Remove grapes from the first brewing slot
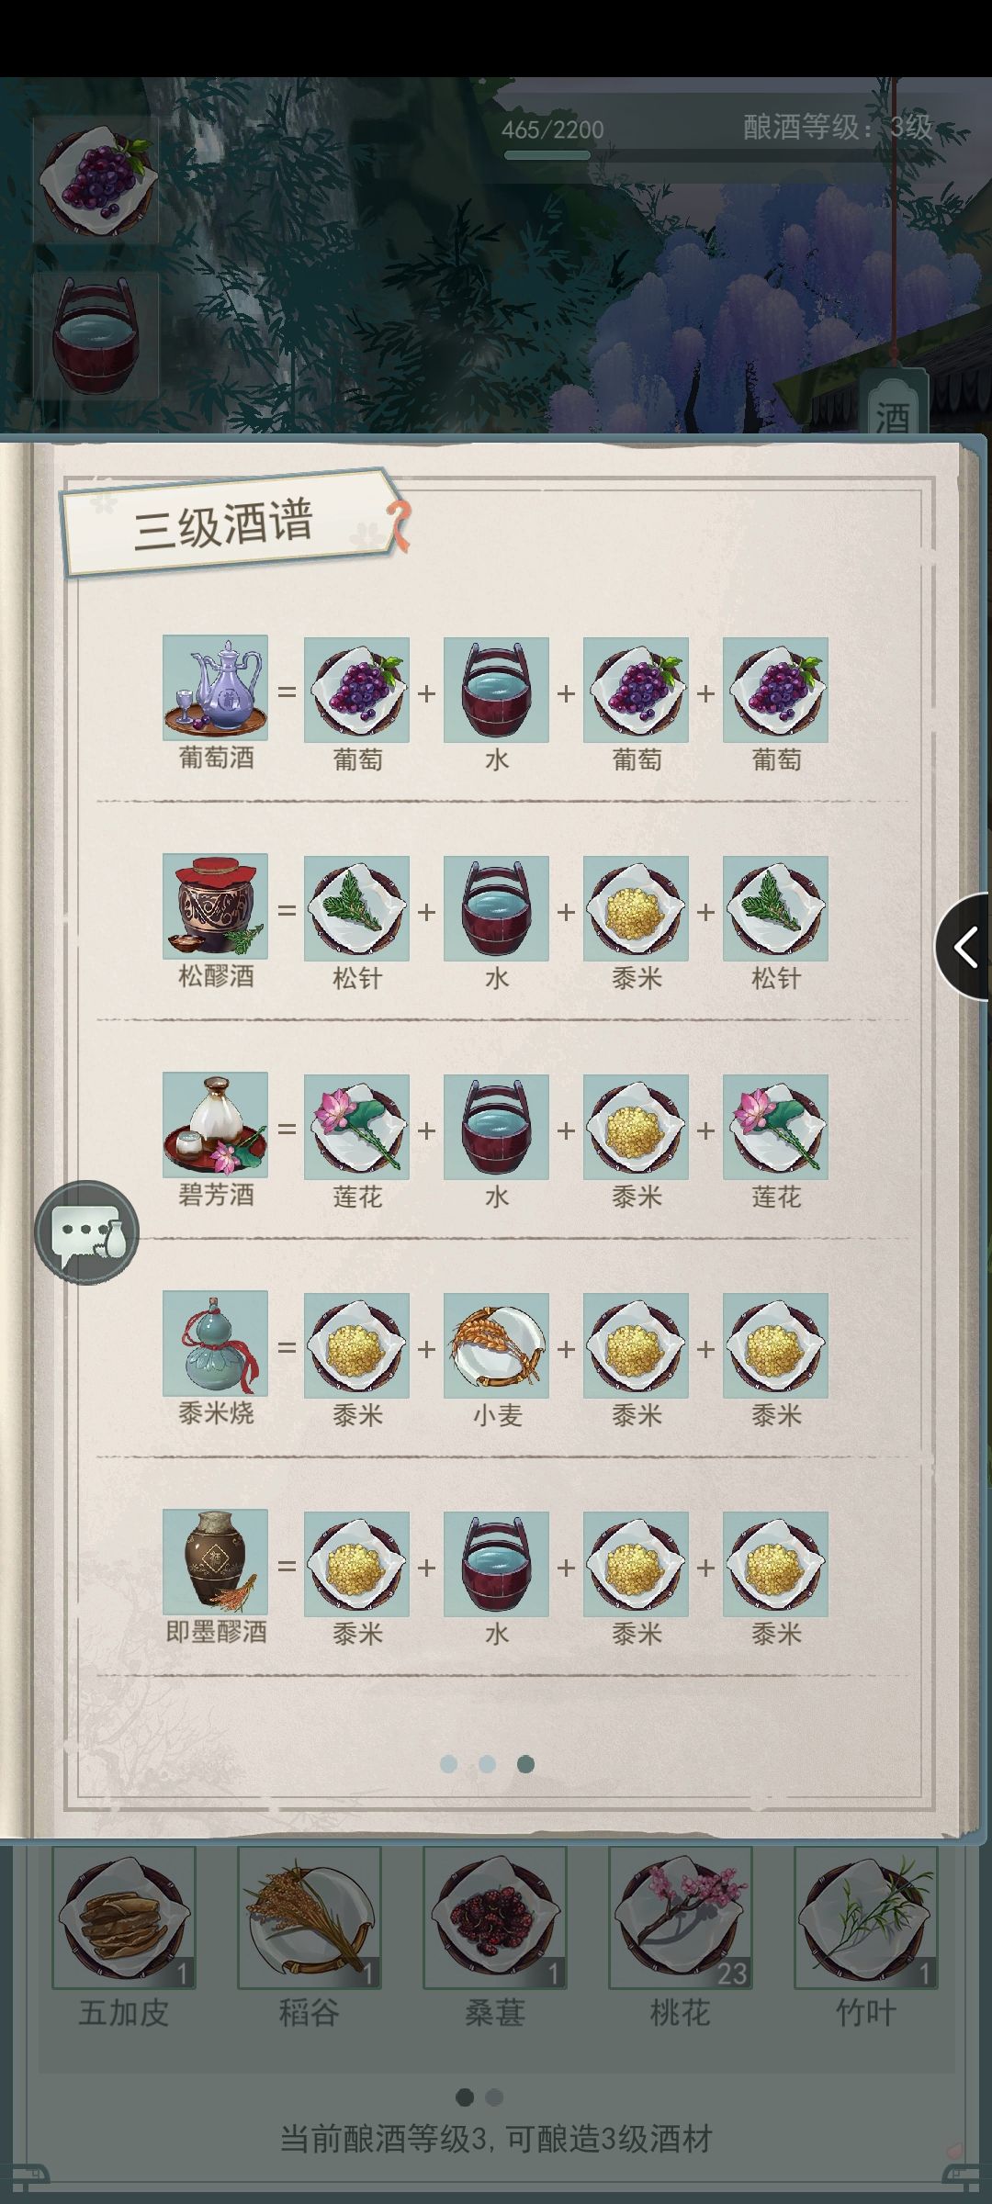992x2204 pixels. [96, 179]
